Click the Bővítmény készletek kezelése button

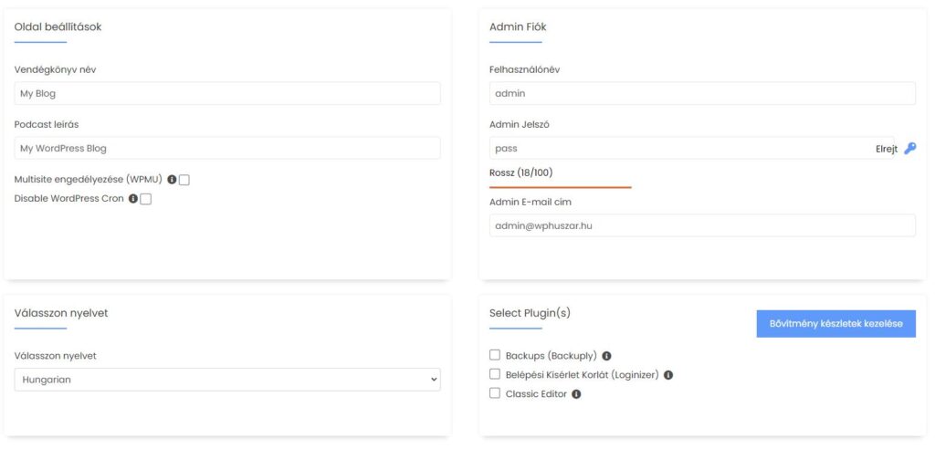point(835,324)
